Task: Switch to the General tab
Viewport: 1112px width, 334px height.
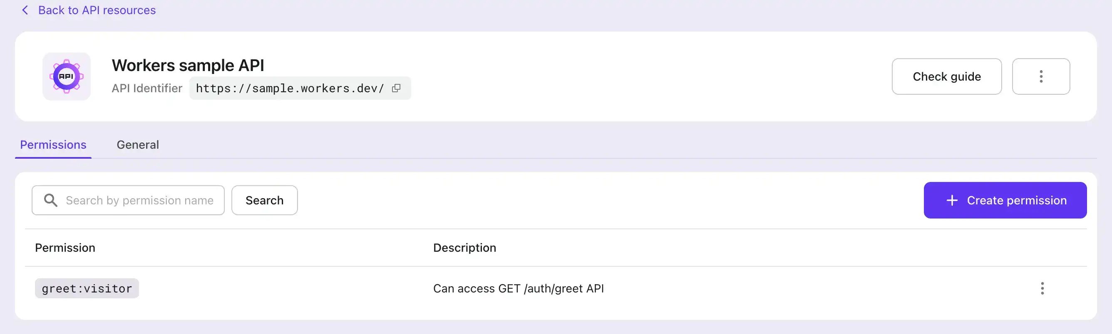Action: point(138,145)
